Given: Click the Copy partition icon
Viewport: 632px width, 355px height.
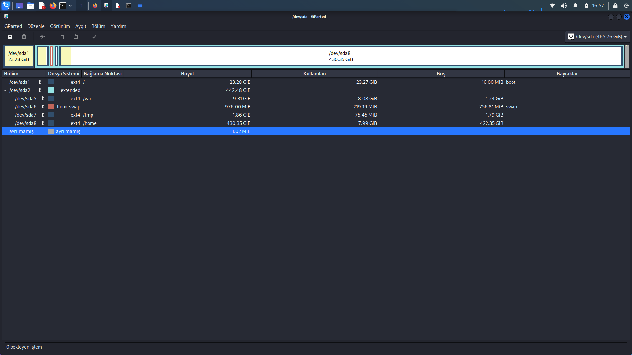Looking at the screenshot, I should (x=62, y=37).
